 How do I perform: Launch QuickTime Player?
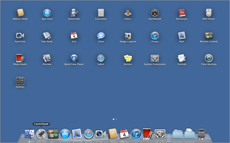point(74,58)
